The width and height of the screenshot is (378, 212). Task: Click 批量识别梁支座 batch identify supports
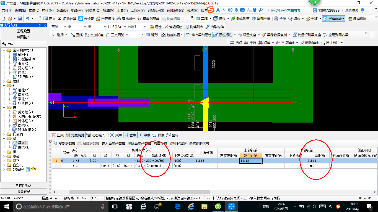[x=307, y=35]
